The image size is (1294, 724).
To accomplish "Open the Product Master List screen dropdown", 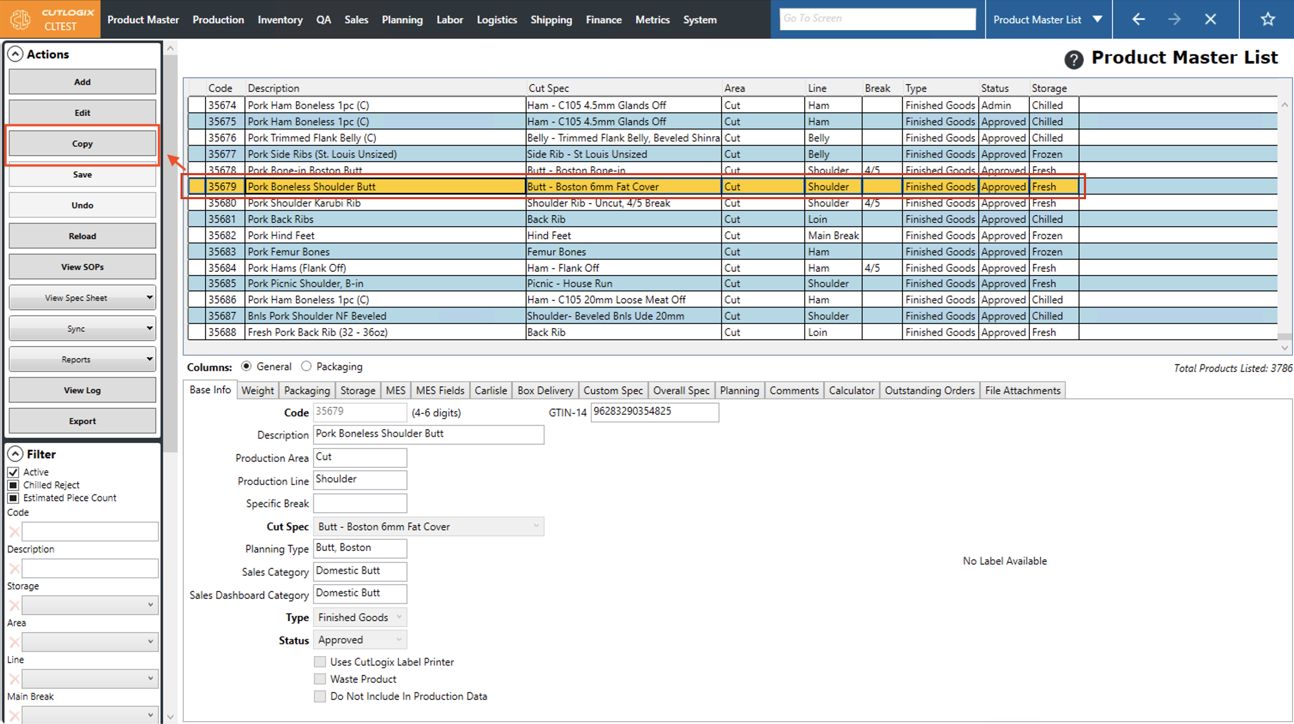I will pyautogui.click(x=1097, y=20).
